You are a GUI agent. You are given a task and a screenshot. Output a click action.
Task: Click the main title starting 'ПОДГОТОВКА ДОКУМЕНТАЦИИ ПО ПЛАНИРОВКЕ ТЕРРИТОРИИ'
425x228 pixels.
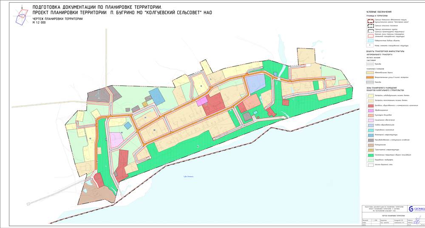122,10
